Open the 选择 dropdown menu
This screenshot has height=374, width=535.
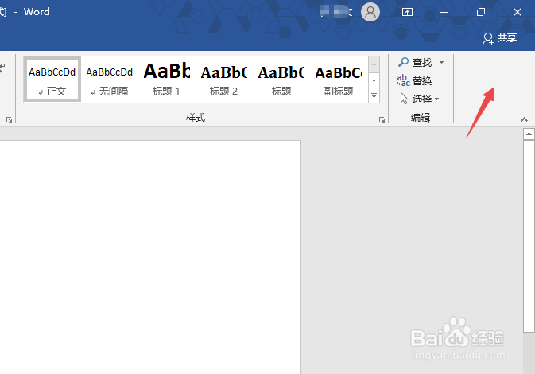(420, 99)
